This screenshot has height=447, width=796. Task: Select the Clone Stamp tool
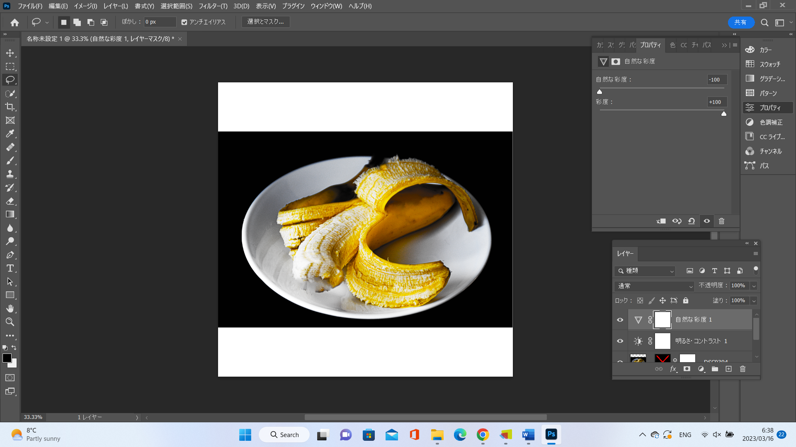(x=10, y=174)
